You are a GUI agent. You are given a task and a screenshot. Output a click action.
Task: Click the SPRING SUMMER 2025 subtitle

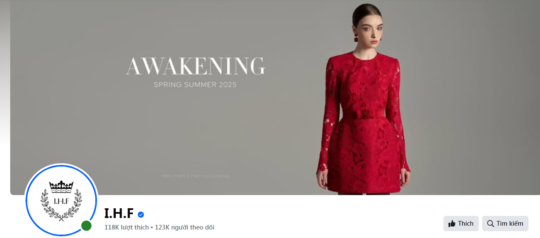195,85
